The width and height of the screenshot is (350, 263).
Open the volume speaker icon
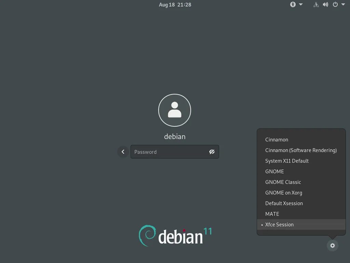point(325,4)
